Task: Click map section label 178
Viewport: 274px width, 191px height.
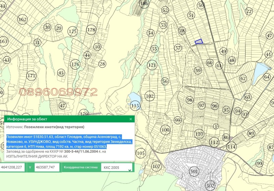Action: 91,30
